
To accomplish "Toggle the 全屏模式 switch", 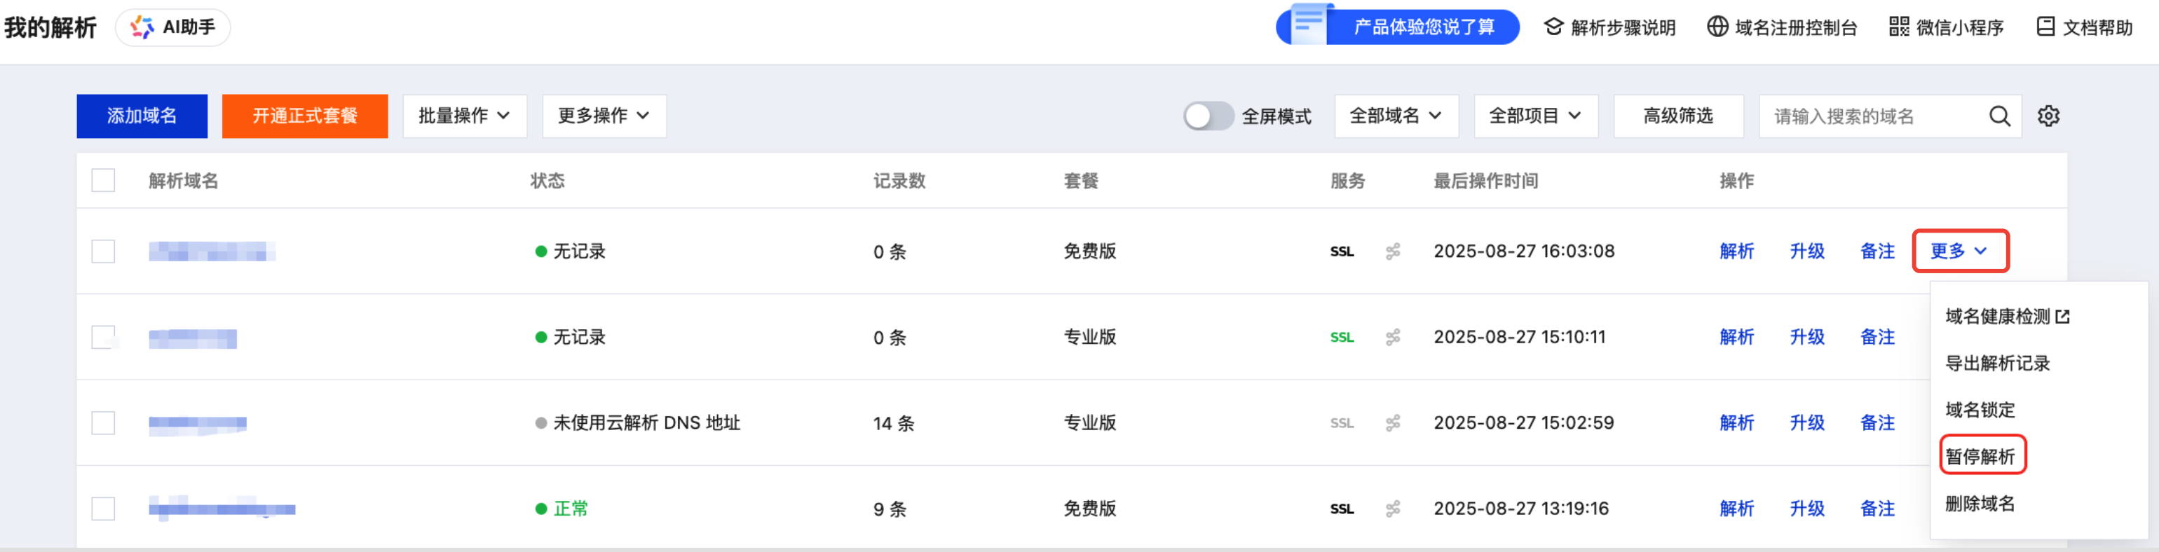I will 1207,116.
